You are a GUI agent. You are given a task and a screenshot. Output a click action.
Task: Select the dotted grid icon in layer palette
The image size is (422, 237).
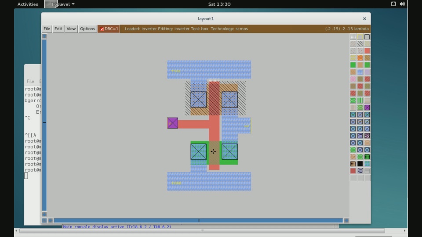(x=353, y=37)
